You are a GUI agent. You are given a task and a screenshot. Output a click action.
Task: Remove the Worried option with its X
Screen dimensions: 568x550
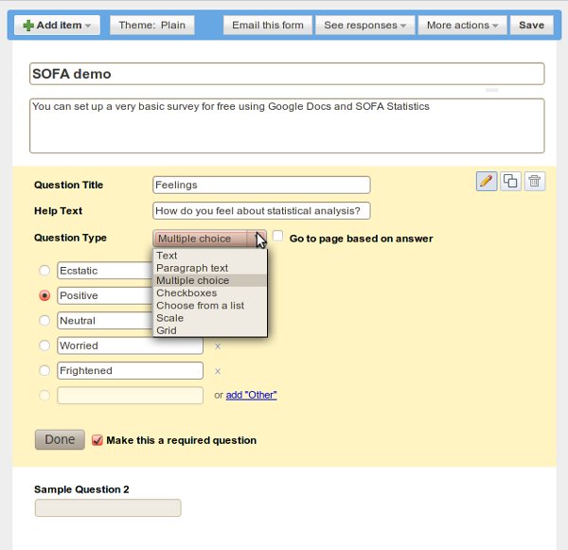(218, 346)
